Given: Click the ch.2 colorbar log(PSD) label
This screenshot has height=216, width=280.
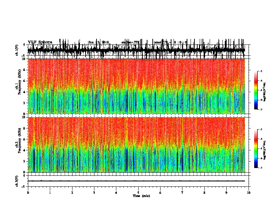Looking at the screenshot, I should (265, 150).
